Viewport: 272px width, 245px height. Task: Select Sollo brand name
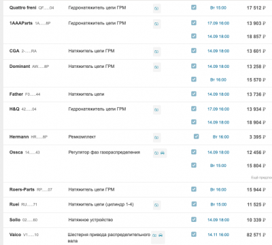point(15,220)
